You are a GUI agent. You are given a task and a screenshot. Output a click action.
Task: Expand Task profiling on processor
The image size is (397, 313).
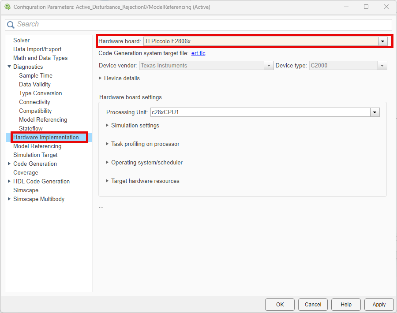pos(107,144)
